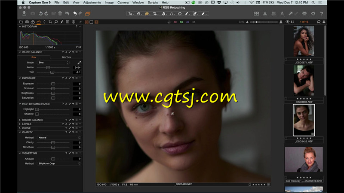Screen dimensions: 344x193
Task: Open the Image menu
Action: coord(109,3)
